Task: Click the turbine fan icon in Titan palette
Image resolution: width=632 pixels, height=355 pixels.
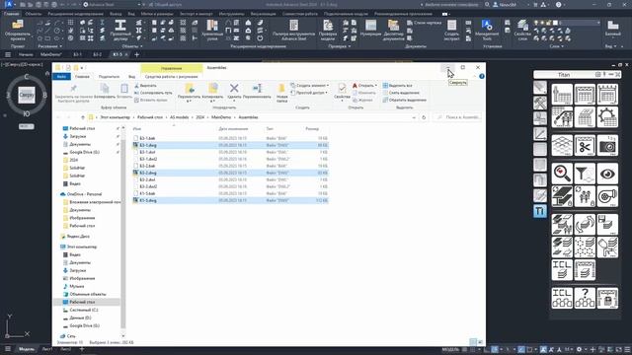Action: point(607,196)
